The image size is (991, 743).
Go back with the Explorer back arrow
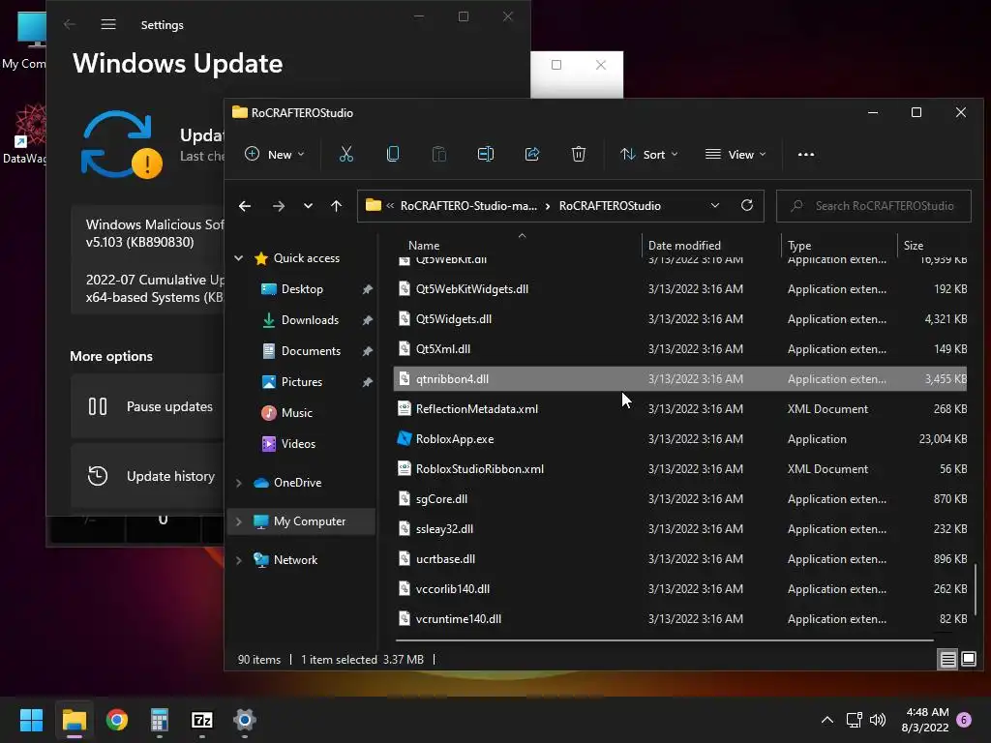[245, 206]
